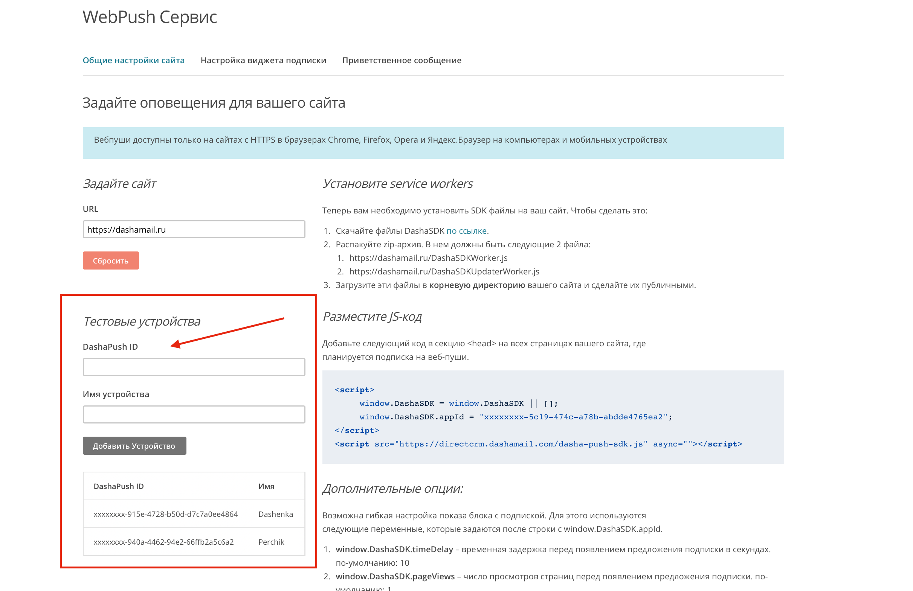This screenshot has width=913, height=591.
Task: Click the Имя устройства input field
Action: (x=194, y=414)
